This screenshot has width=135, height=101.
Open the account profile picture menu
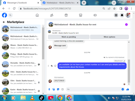(128, 15)
